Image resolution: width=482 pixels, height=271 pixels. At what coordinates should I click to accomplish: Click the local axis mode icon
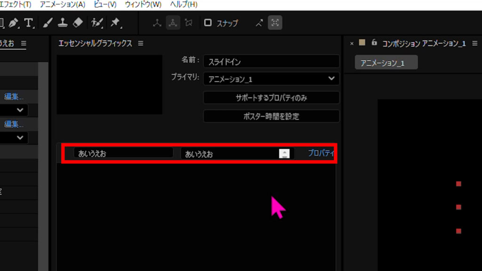(x=157, y=23)
